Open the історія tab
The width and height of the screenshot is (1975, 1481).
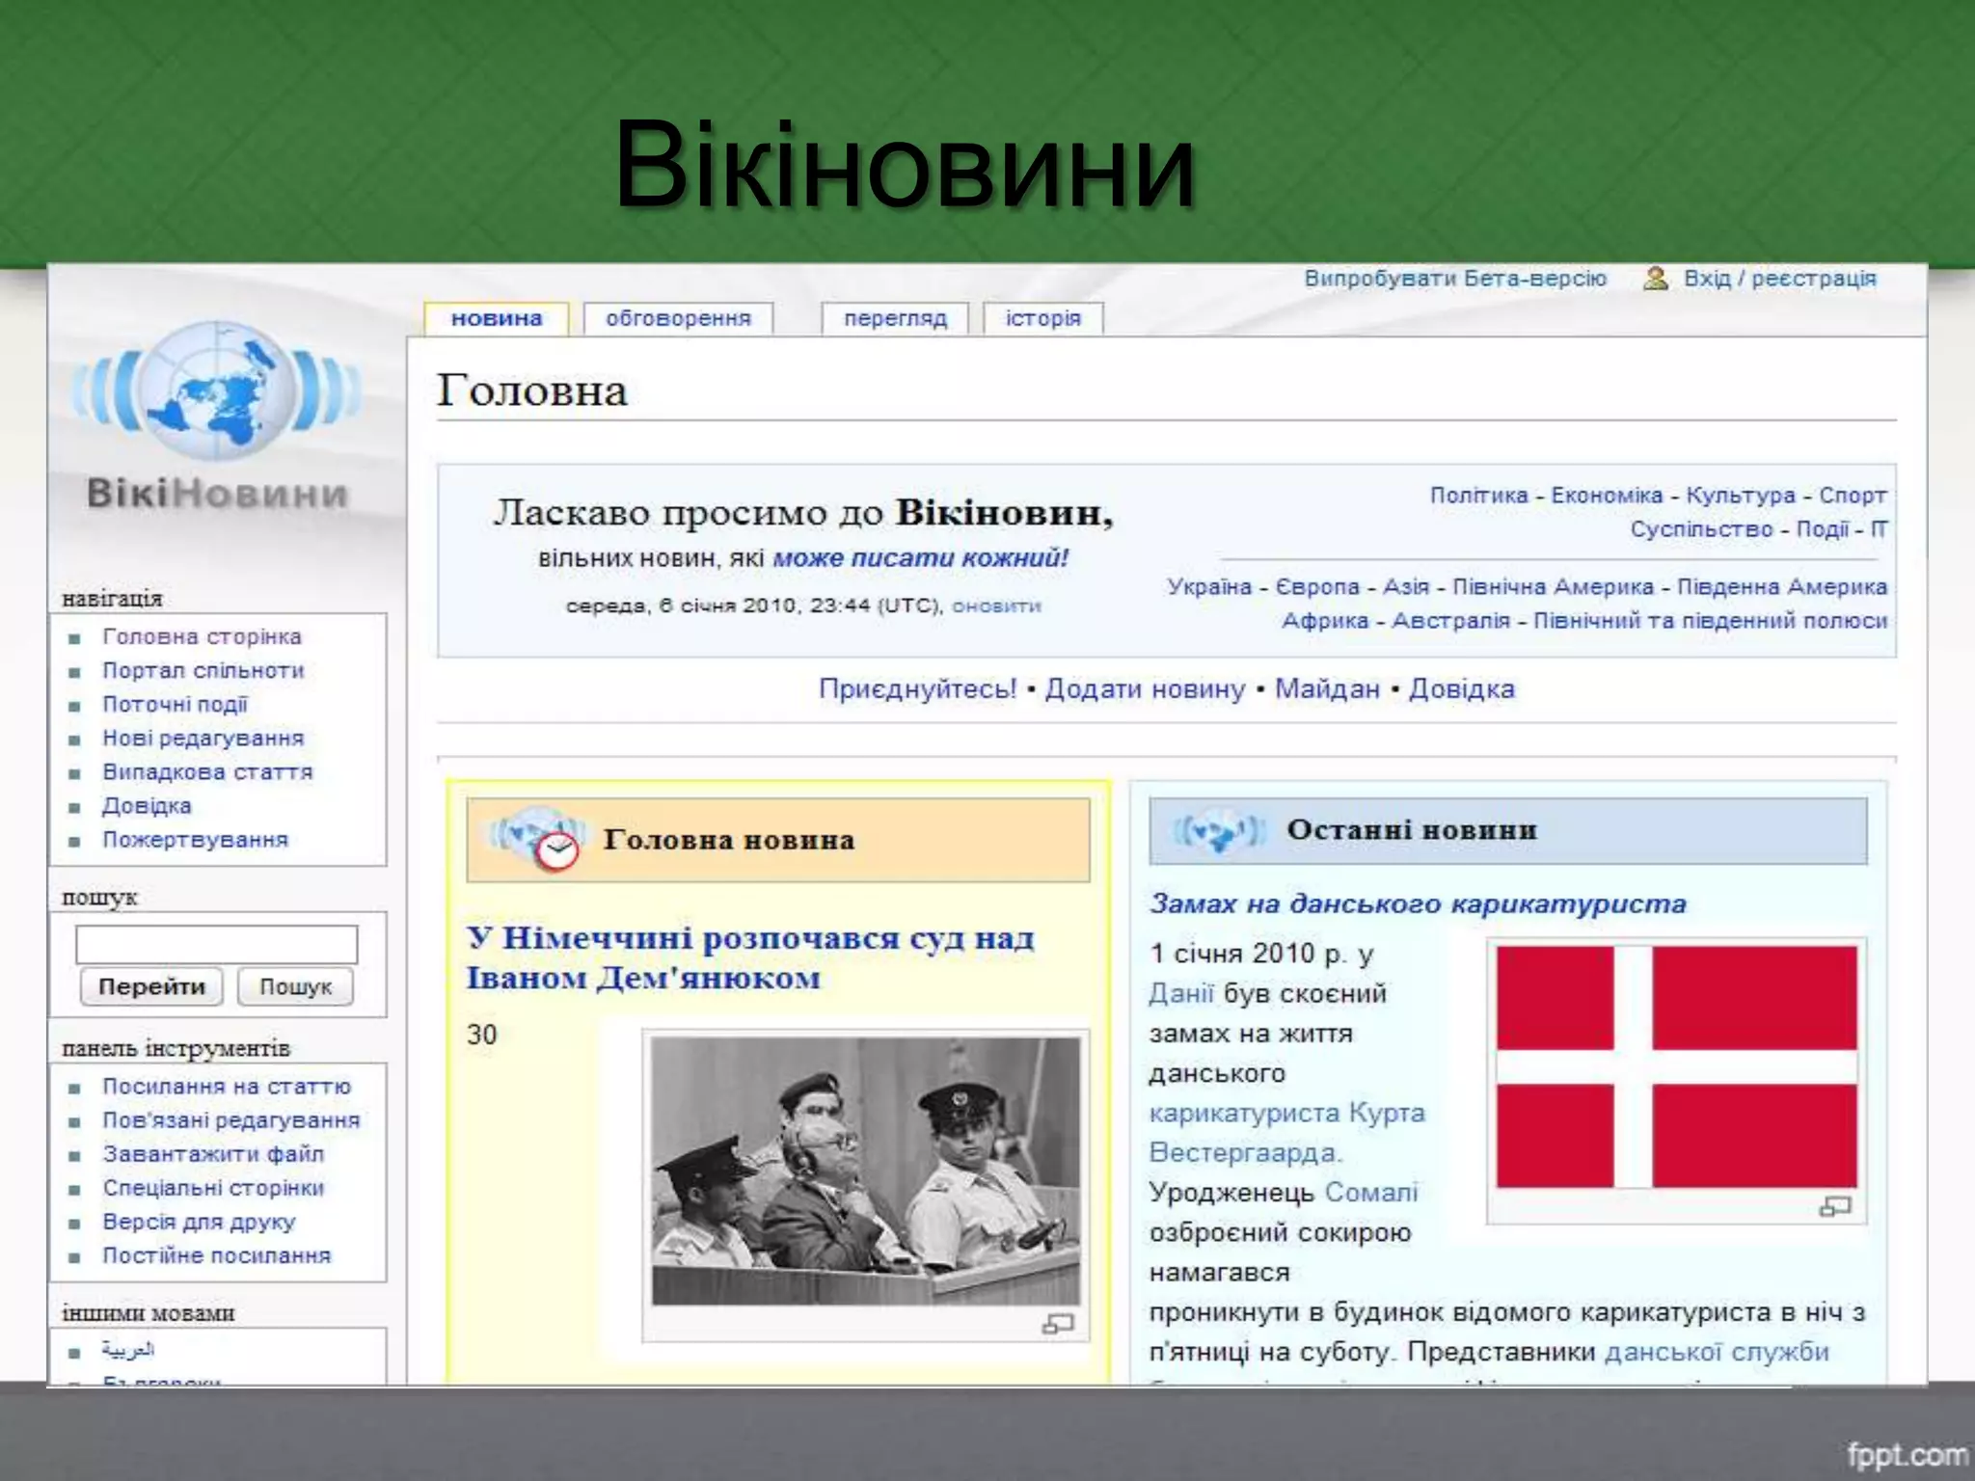[x=1043, y=318]
